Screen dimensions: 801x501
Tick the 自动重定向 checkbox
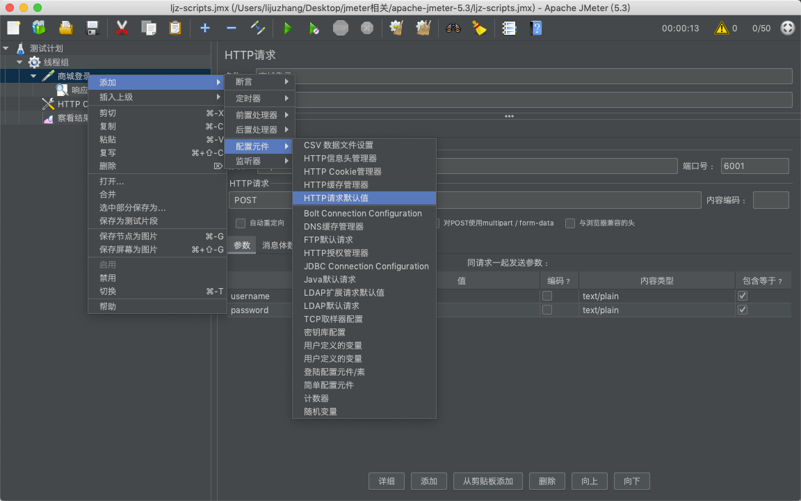point(240,223)
